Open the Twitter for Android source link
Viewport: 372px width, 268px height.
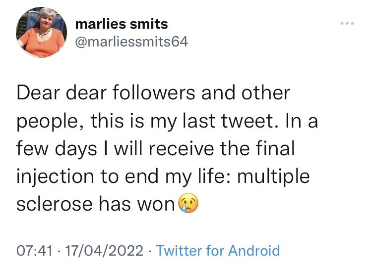pyautogui.click(x=218, y=251)
